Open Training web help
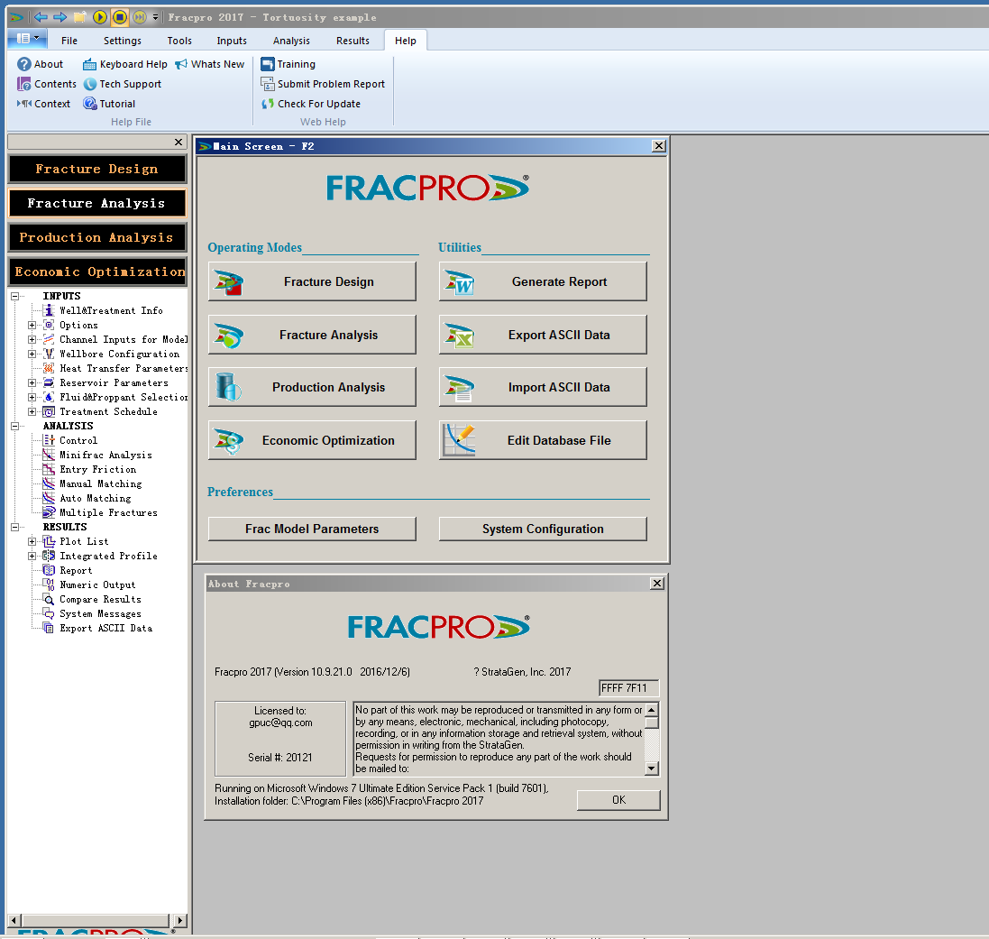Viewport: 989px width, 939px height. [x=288, y=64]
